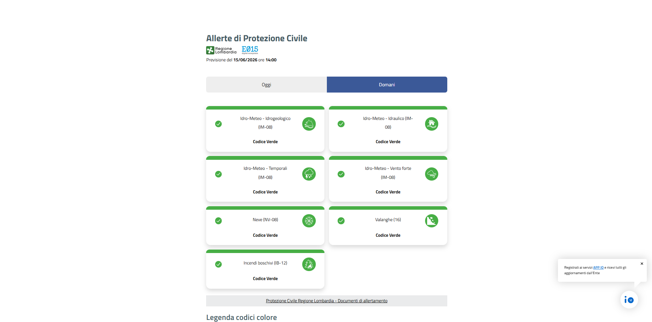Click the Neve snowflake icon
The height and width of the screenshot is (322, 652).
309,221
